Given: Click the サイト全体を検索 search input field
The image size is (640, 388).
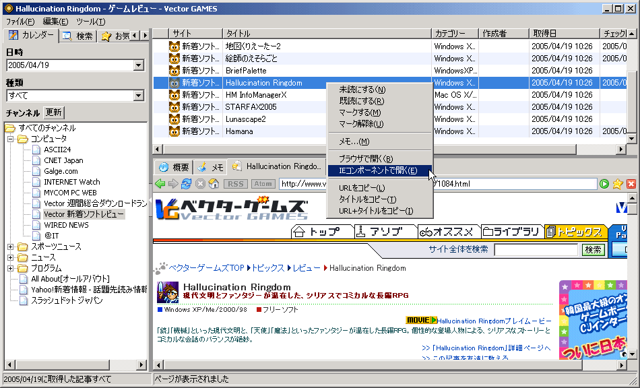Looking at the screenshot, I should 536,250.
